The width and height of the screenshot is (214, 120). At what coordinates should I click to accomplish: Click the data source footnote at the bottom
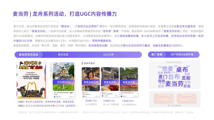coord(106,112)
